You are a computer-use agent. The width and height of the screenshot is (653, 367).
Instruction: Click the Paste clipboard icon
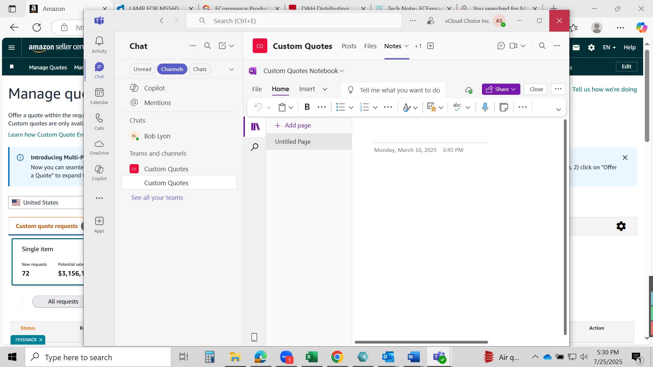pyautogui.click(x=282, y=107)
